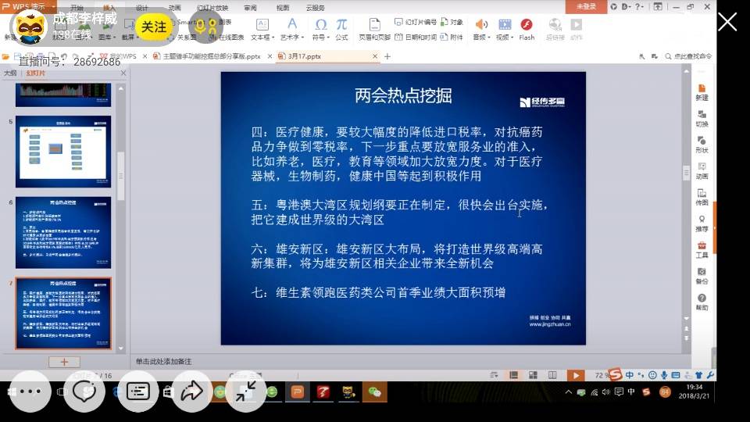Switch to the 3月17.pptx document tab
Image resolution: width=750 pixels, height=422 pixels.
tap(305, 56)
